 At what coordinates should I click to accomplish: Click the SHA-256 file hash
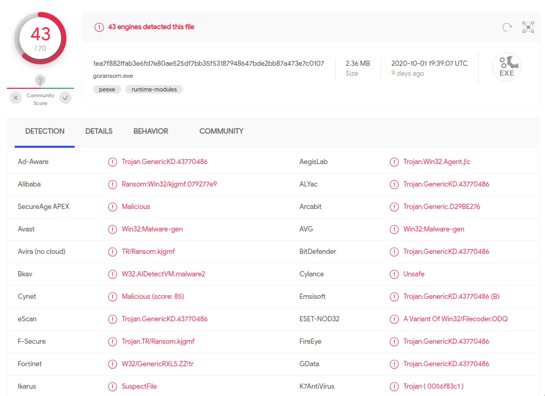[x=208, y=64]
